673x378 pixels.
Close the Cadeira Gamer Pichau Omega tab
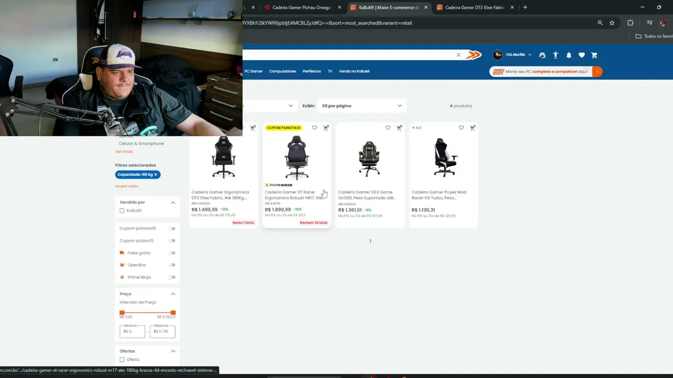339,7
